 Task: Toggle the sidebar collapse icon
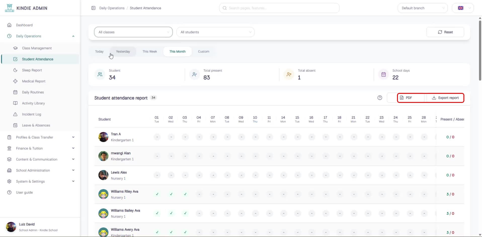click(93, 8)
